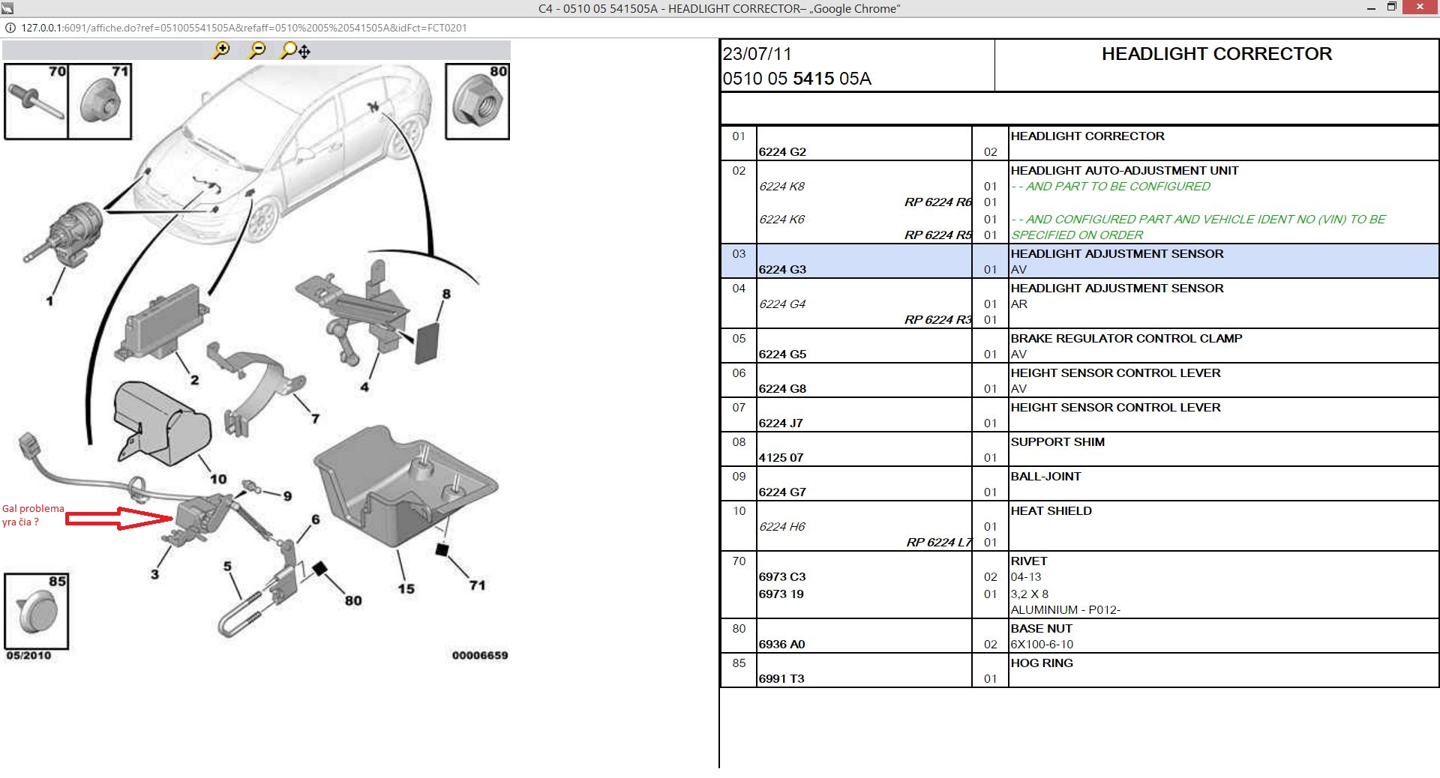
Task: Select support shim part 4125 07
Action: coord(781,458)
